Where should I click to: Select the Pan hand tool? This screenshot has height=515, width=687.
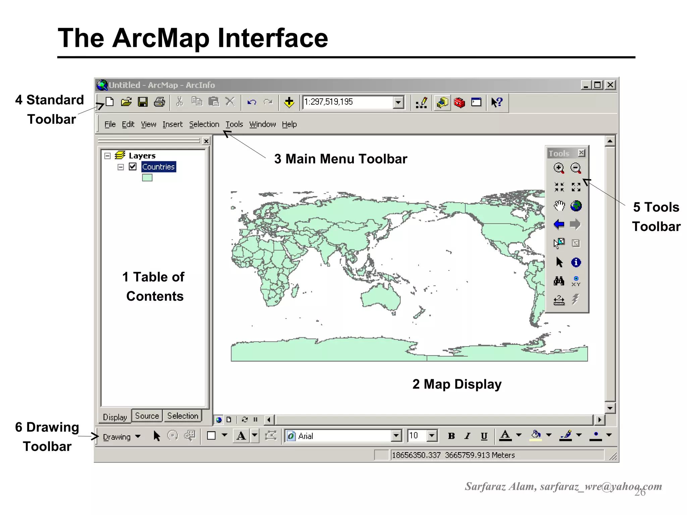pos(559,206)
